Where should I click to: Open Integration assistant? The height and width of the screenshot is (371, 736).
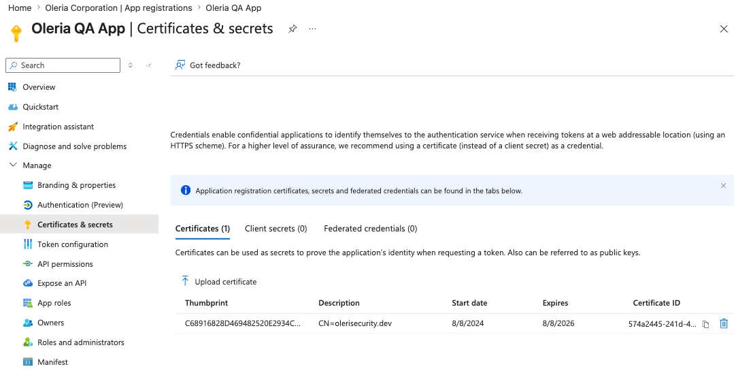pos(58,127)
